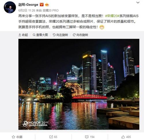
Task: Like the post with thumbs-up icon
Action: (x=123, y=137)
